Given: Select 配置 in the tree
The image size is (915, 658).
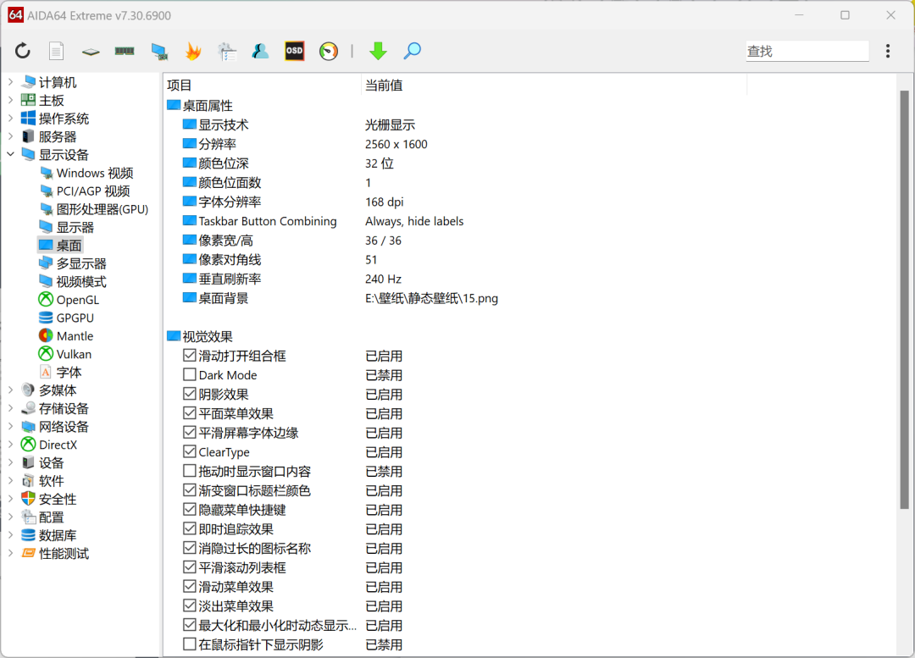Looking at the screenshot, I should pyautogui.click(x=42, y=517).
